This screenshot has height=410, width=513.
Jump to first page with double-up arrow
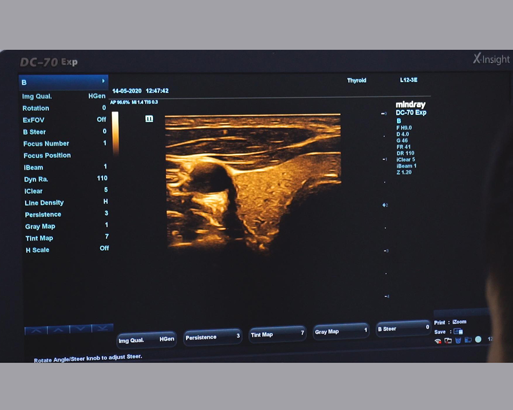pyautogui.click(x=35, y=330)
